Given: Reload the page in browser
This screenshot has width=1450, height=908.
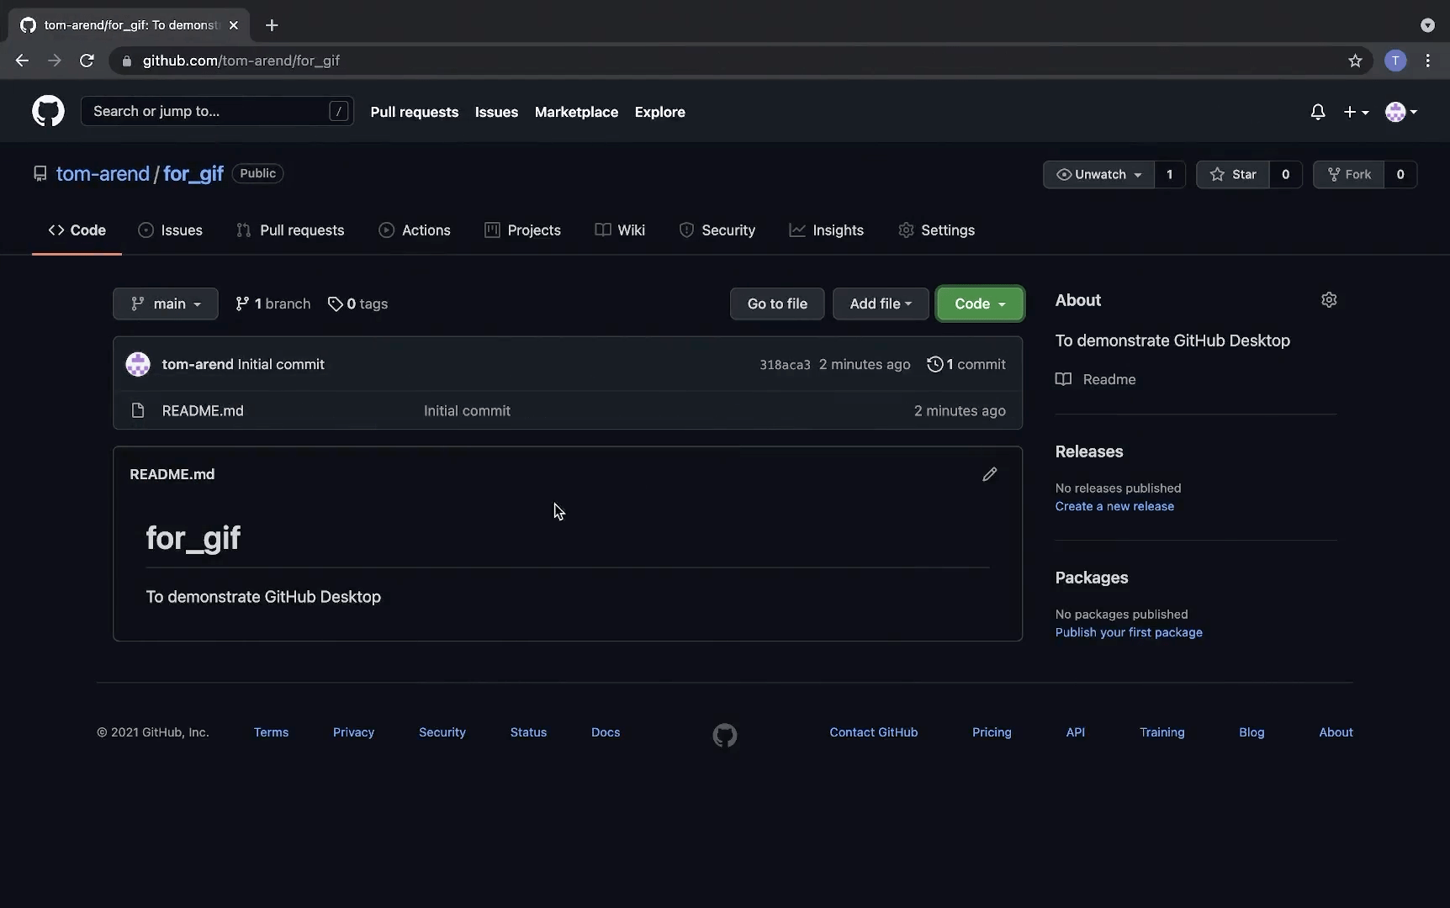Looking at the screenshot, I should [87, 61].
